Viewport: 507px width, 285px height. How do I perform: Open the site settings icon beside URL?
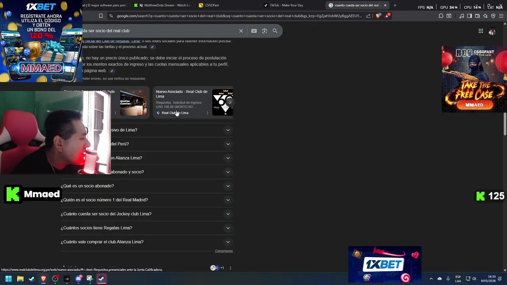pos(111,16)
